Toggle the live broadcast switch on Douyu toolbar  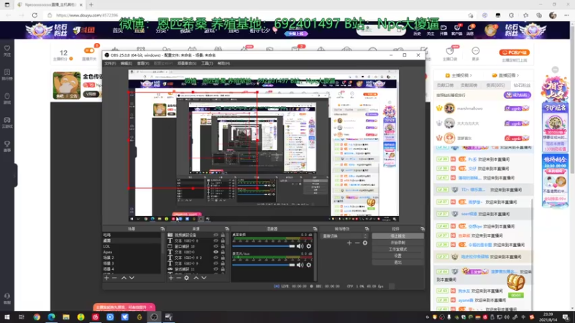[x=88, y=50]
